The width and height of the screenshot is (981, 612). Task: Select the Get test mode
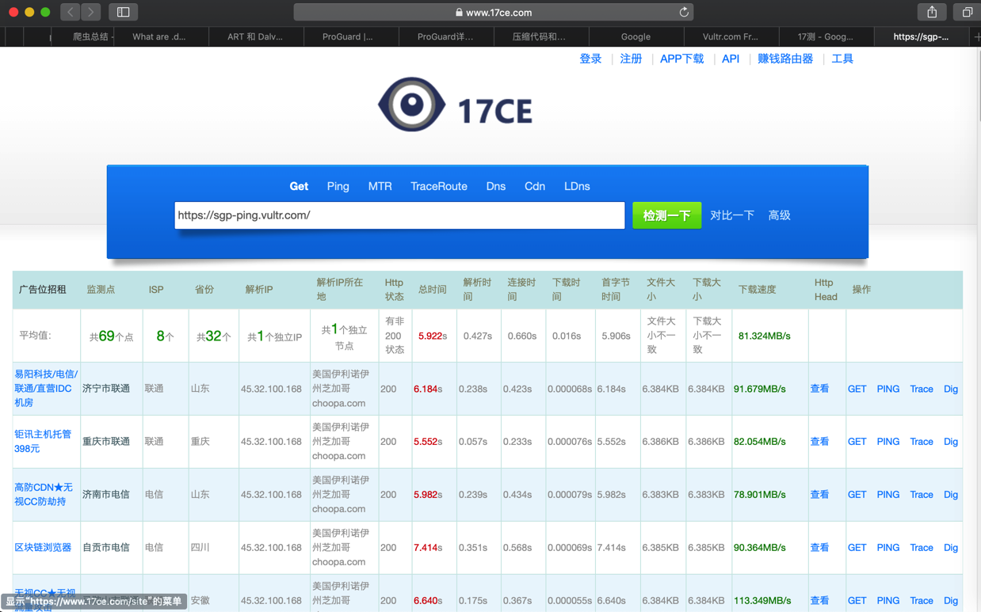click(x=299, y=186)
